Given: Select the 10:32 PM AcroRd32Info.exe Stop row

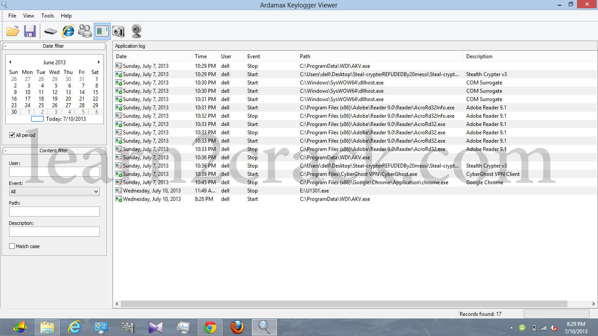Looking at the screenshot, I should pos(355,116).
